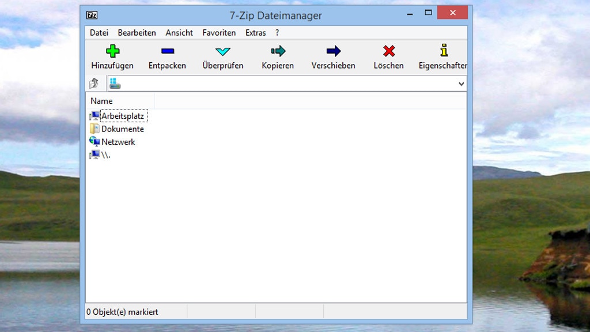The image size is (590, 332).
Task: Click the Löschen label
Action: click(x=389, y=66)
